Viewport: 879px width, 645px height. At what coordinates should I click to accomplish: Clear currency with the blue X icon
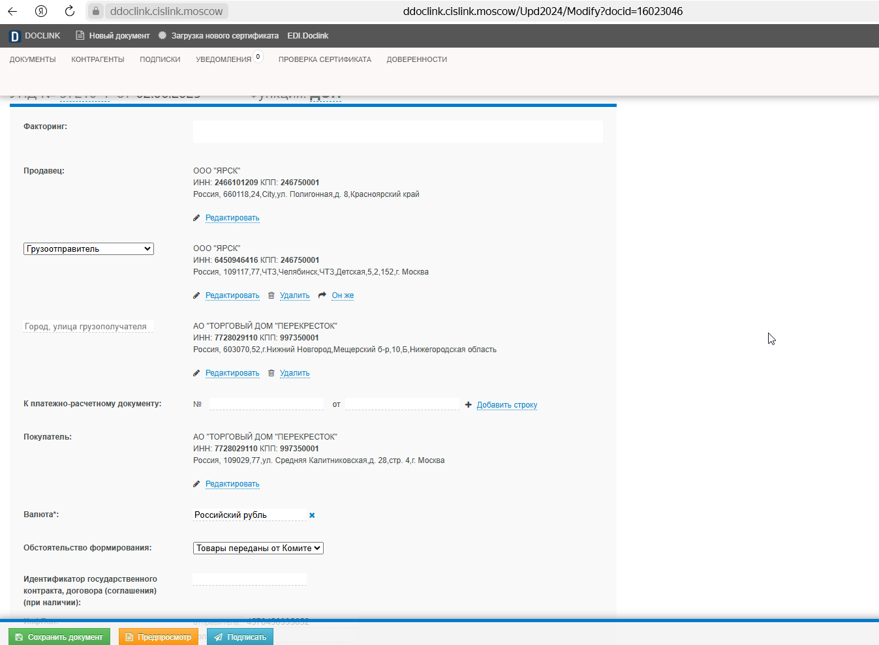[x=312, y=515]
